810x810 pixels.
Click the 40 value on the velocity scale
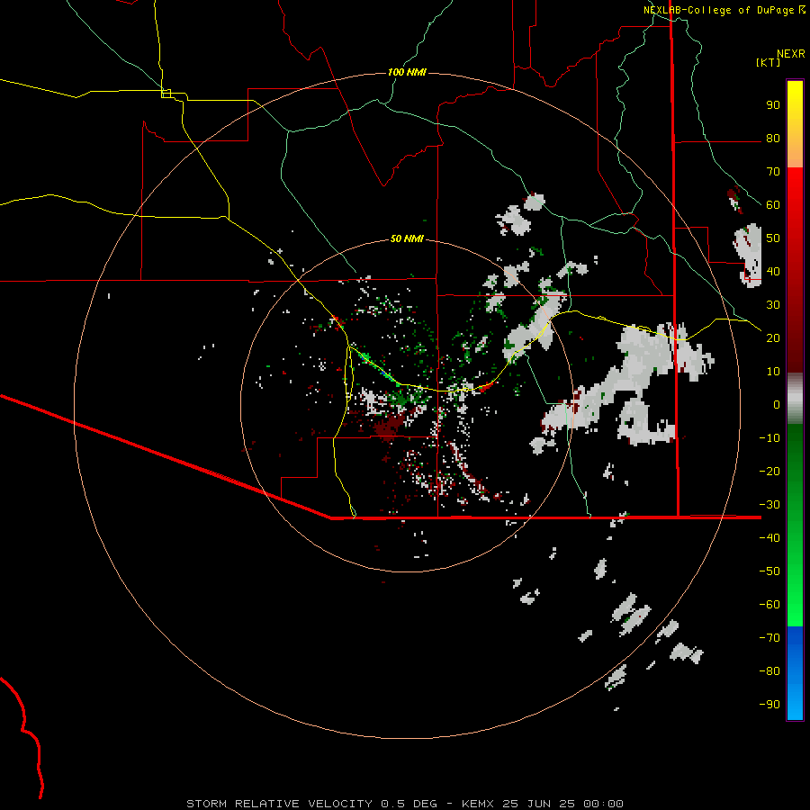pos(773,271)
